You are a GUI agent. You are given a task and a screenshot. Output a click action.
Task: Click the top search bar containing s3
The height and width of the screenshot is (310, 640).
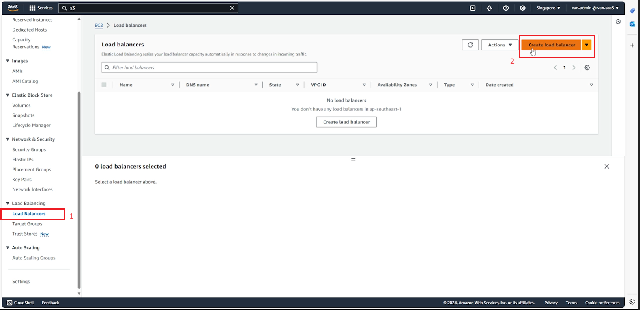click(x=148, y=8)
